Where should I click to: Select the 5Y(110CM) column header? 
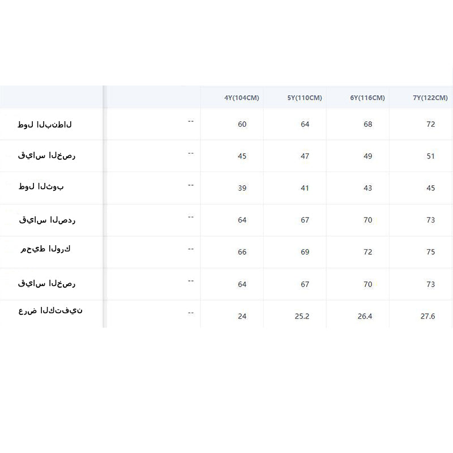[x=305, y=98]
